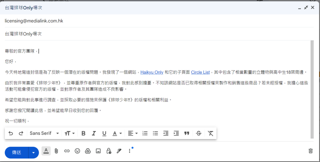320x162 pixels.
Task: Open the emoji picker
Action: point(77,151)
